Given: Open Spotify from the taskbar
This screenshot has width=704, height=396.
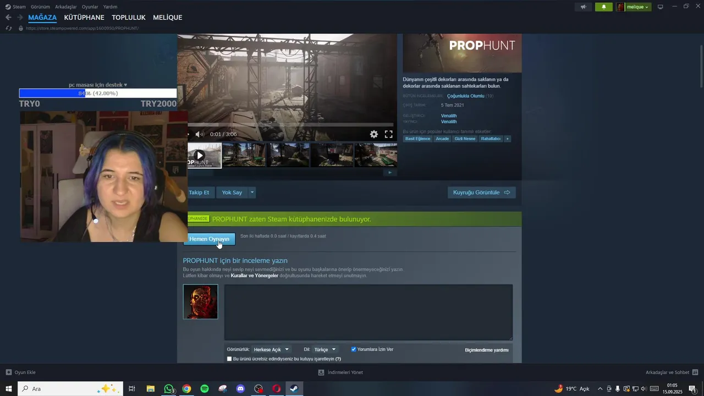Looking at the screenshot, I should point(205,389).
